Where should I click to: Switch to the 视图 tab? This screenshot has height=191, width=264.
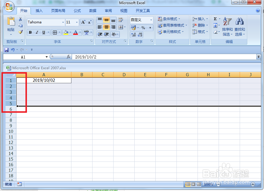coord(124,11)
